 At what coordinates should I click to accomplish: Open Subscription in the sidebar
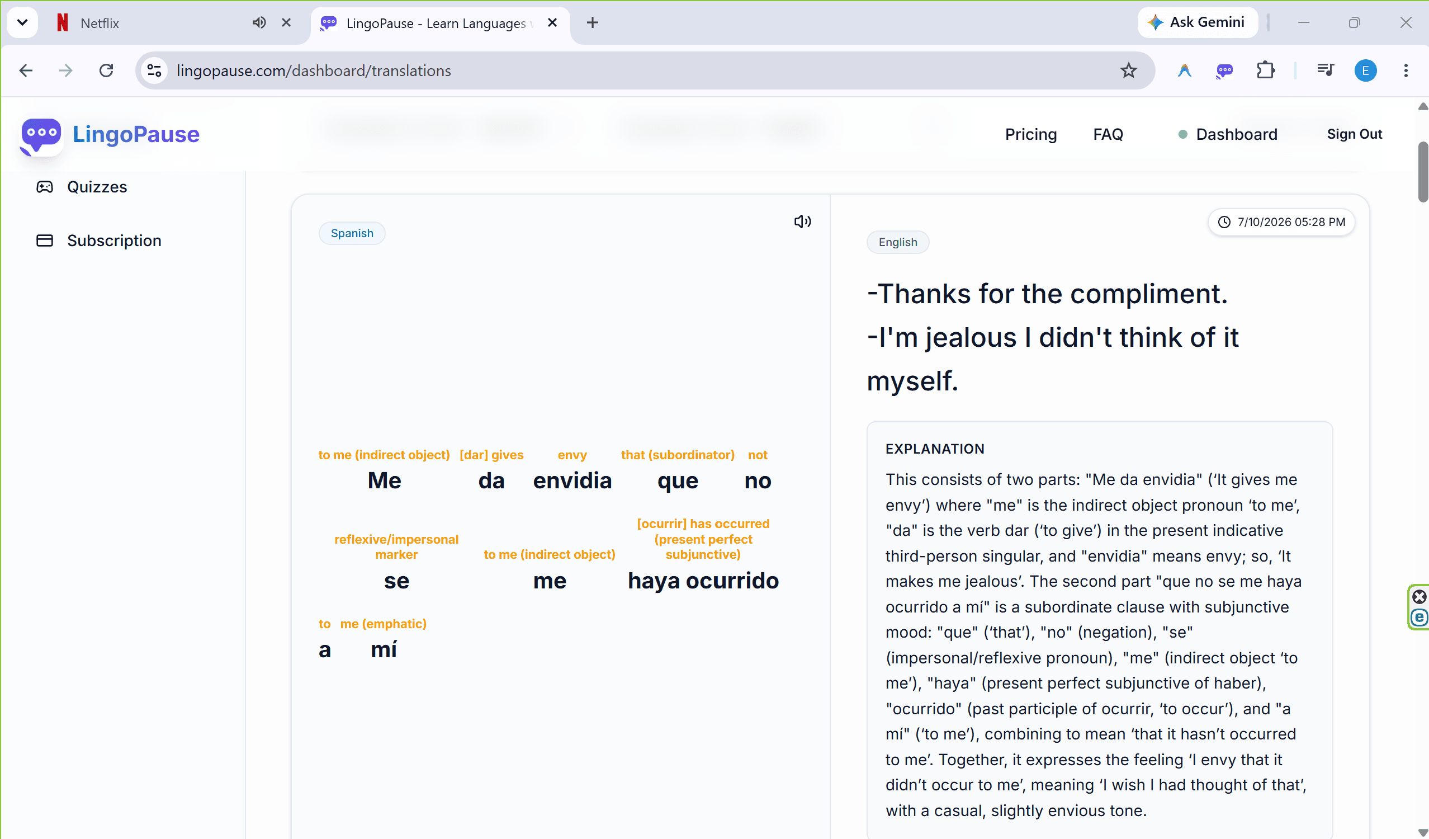point(98,241)
